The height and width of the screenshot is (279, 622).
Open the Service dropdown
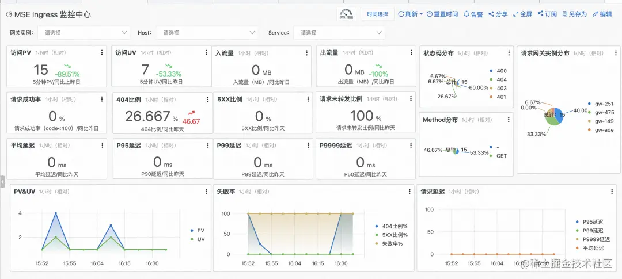(339, 33)
